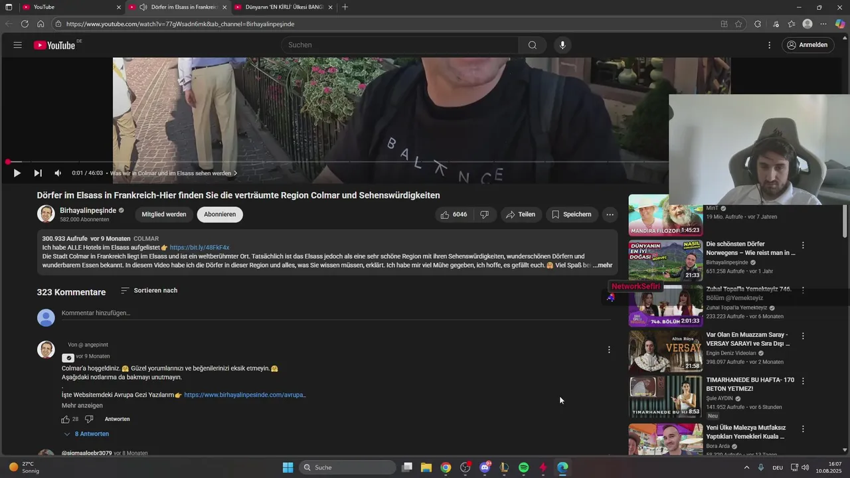This screenshot has width=850, height=478.
Task: Open options for the 'Versay Sarayı' video
Action: [x=803, y=336]
